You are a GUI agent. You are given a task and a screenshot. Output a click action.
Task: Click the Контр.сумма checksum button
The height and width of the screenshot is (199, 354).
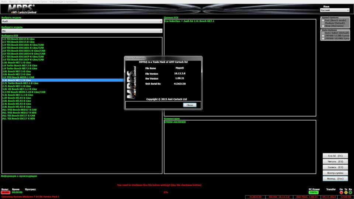pos(335,173)
